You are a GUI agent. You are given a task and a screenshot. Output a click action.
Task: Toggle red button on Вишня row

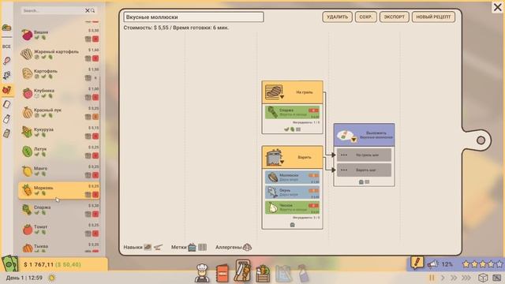(x=95, y=39)
